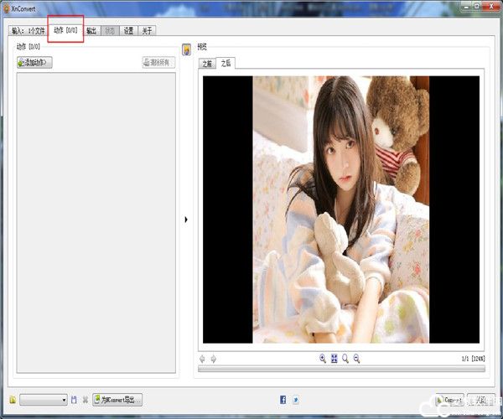
Task: Click the XnConvert title bar app icon
Action: (6, 8)
